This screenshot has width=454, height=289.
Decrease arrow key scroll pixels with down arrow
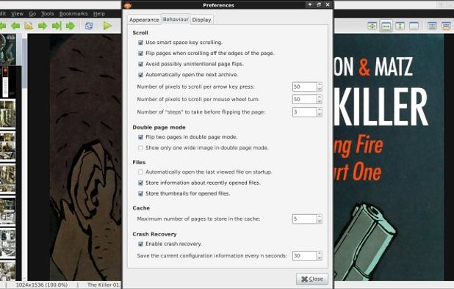point(320,89)
